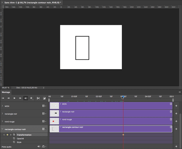Image resolution: width=182 pixels, height=149 pixels.
Task: Open document info arrow in status bar
Action: click(44, 88)
